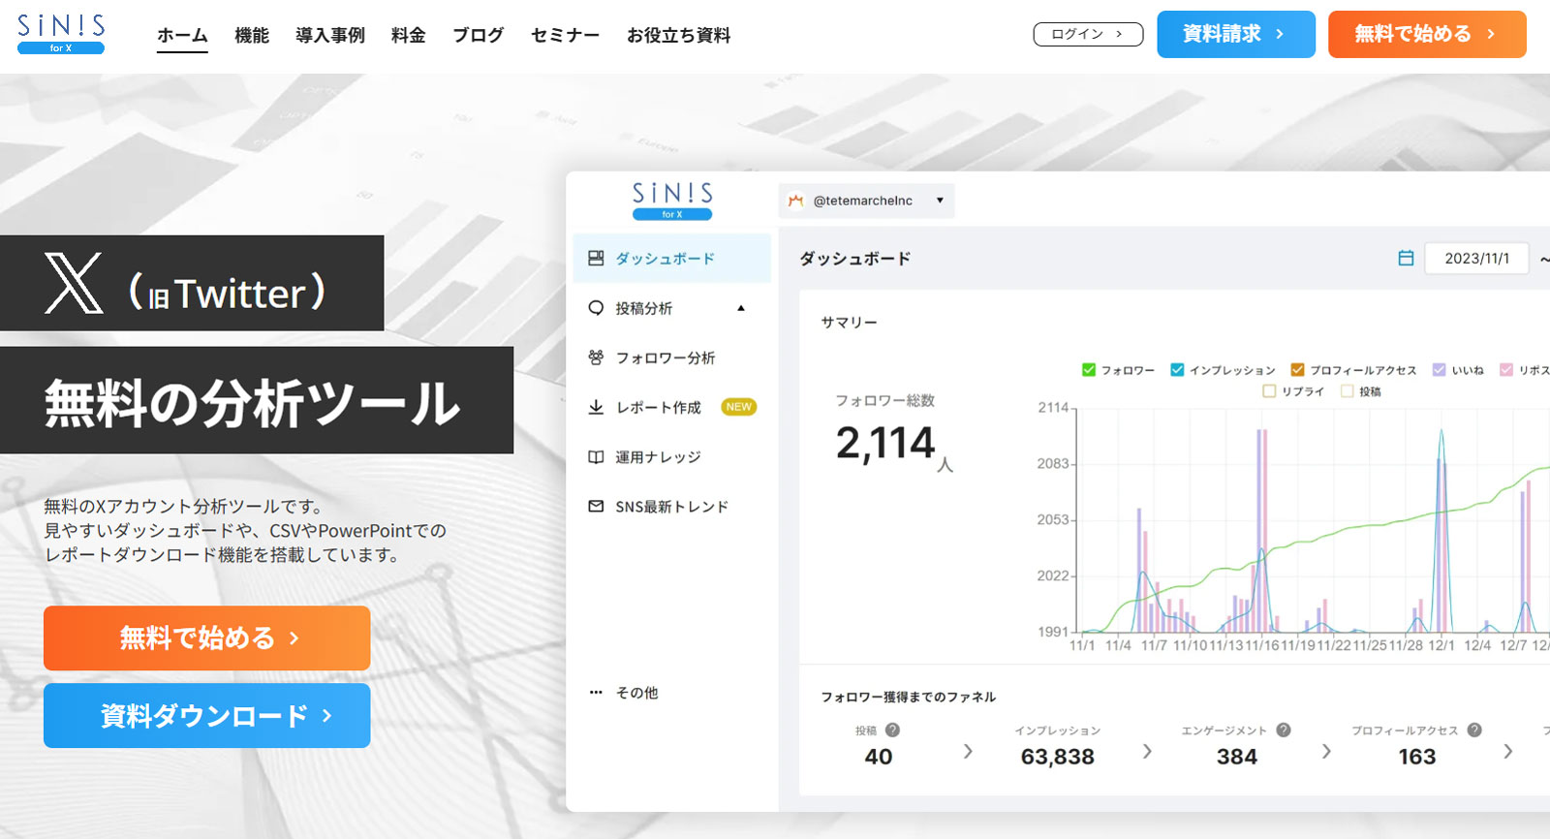Click the account avatar icon for @tetemarcheInc
The image size is (1550, 839).
tap(795, 201)
